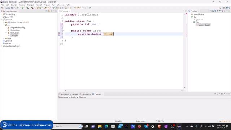231x130 pixels.
Task: Toggle Hide Static Fields and Methods in Outline
Action: tap(218, 11)
